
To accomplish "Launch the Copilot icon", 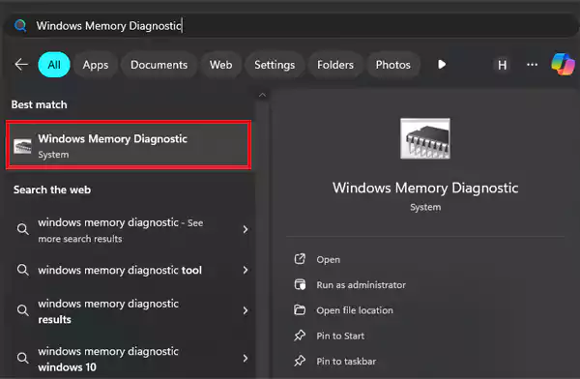I will [563, 65].
